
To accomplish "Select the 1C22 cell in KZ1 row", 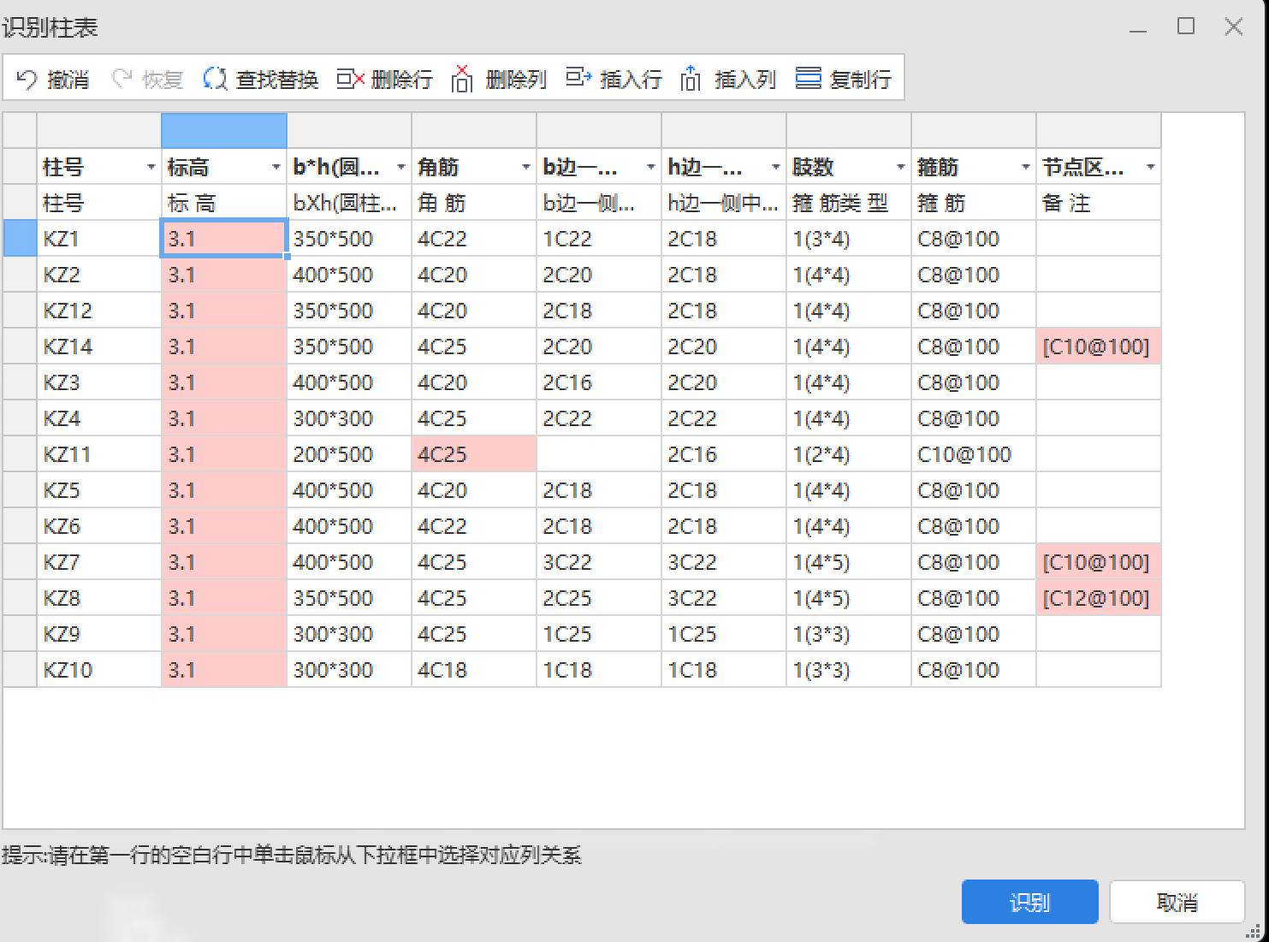I will click(599, 239).
